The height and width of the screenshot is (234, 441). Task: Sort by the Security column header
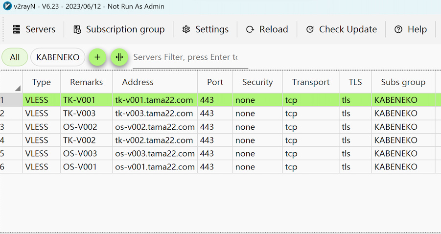click(x=257, y=82)
